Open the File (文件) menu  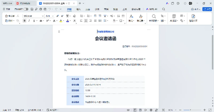[6, 9]
